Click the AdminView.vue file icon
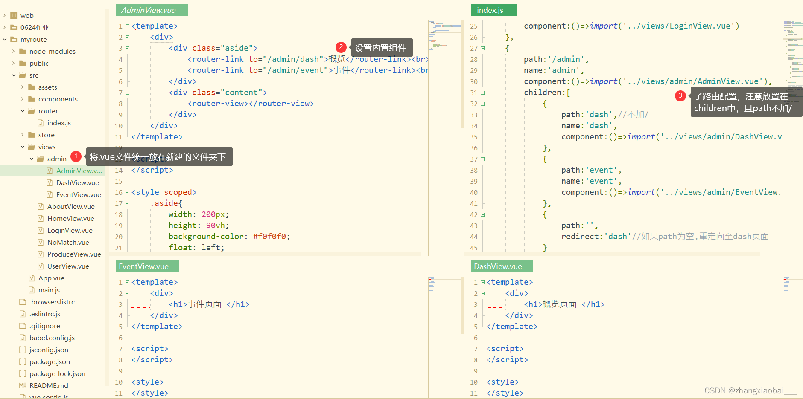The height and width of the screenshot is (399, 803). tap(50, 171)
